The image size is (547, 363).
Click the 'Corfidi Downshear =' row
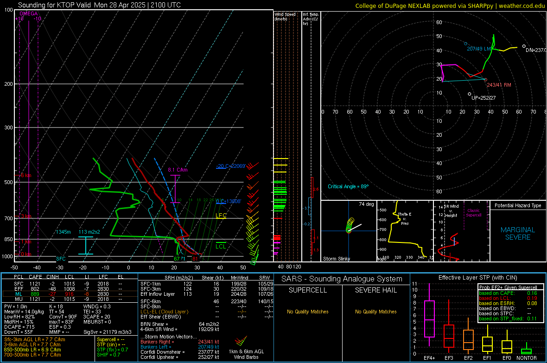click(180, 352)
